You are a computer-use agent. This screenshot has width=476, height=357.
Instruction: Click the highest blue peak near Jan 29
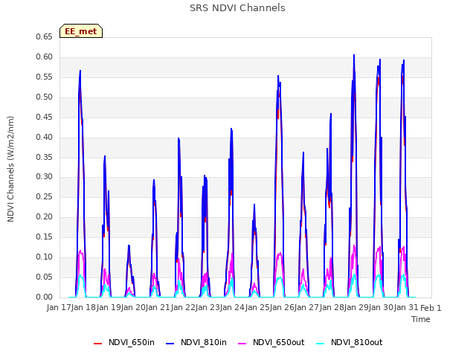354,55
